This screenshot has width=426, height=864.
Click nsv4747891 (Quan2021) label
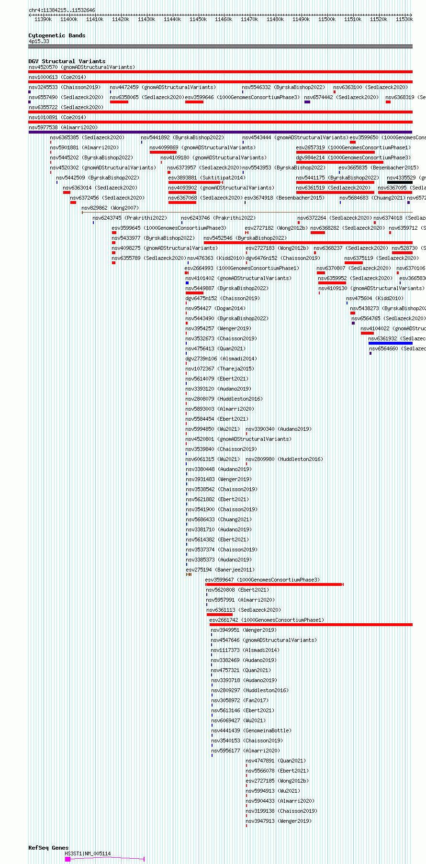click(x=276, y=761)
